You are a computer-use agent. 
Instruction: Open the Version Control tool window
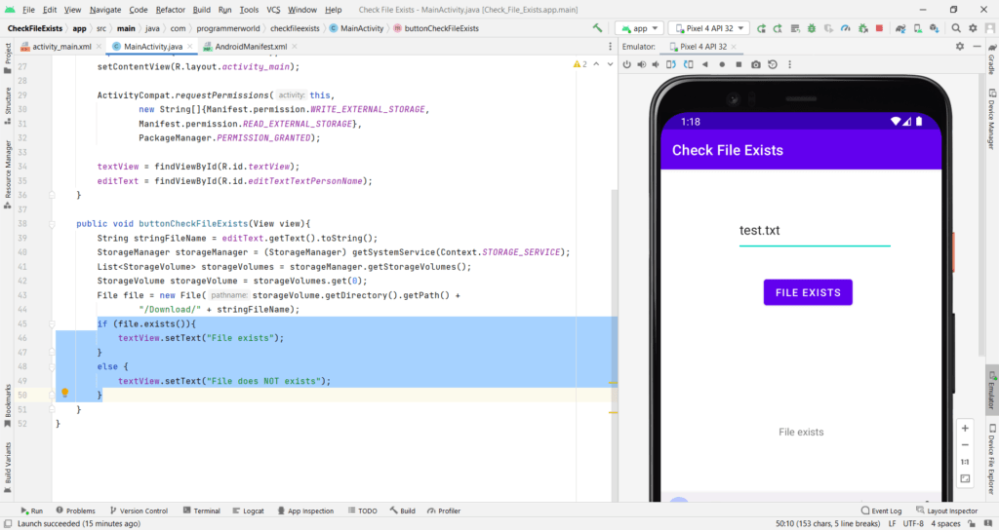pyautogui.click(x=139, y=511)
